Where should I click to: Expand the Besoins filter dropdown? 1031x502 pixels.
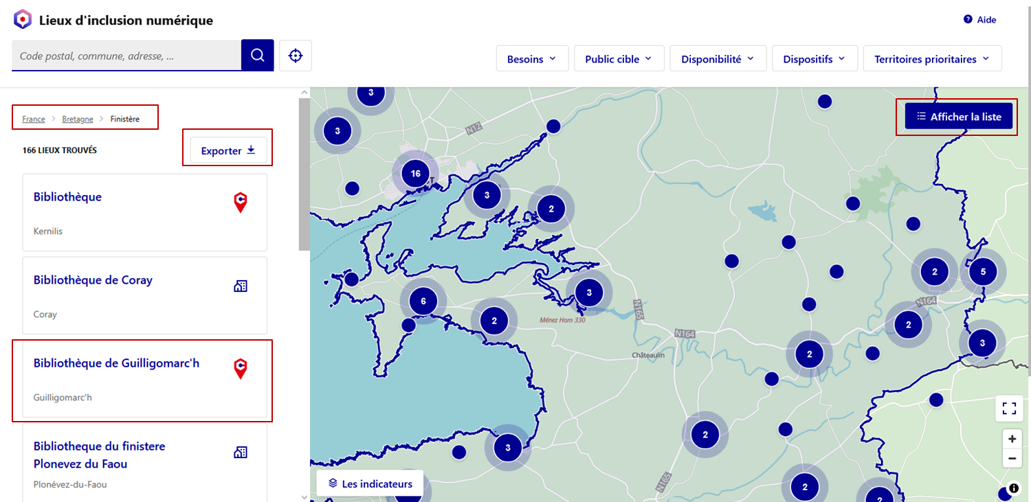pyautogui.click(x=532, y=59)
